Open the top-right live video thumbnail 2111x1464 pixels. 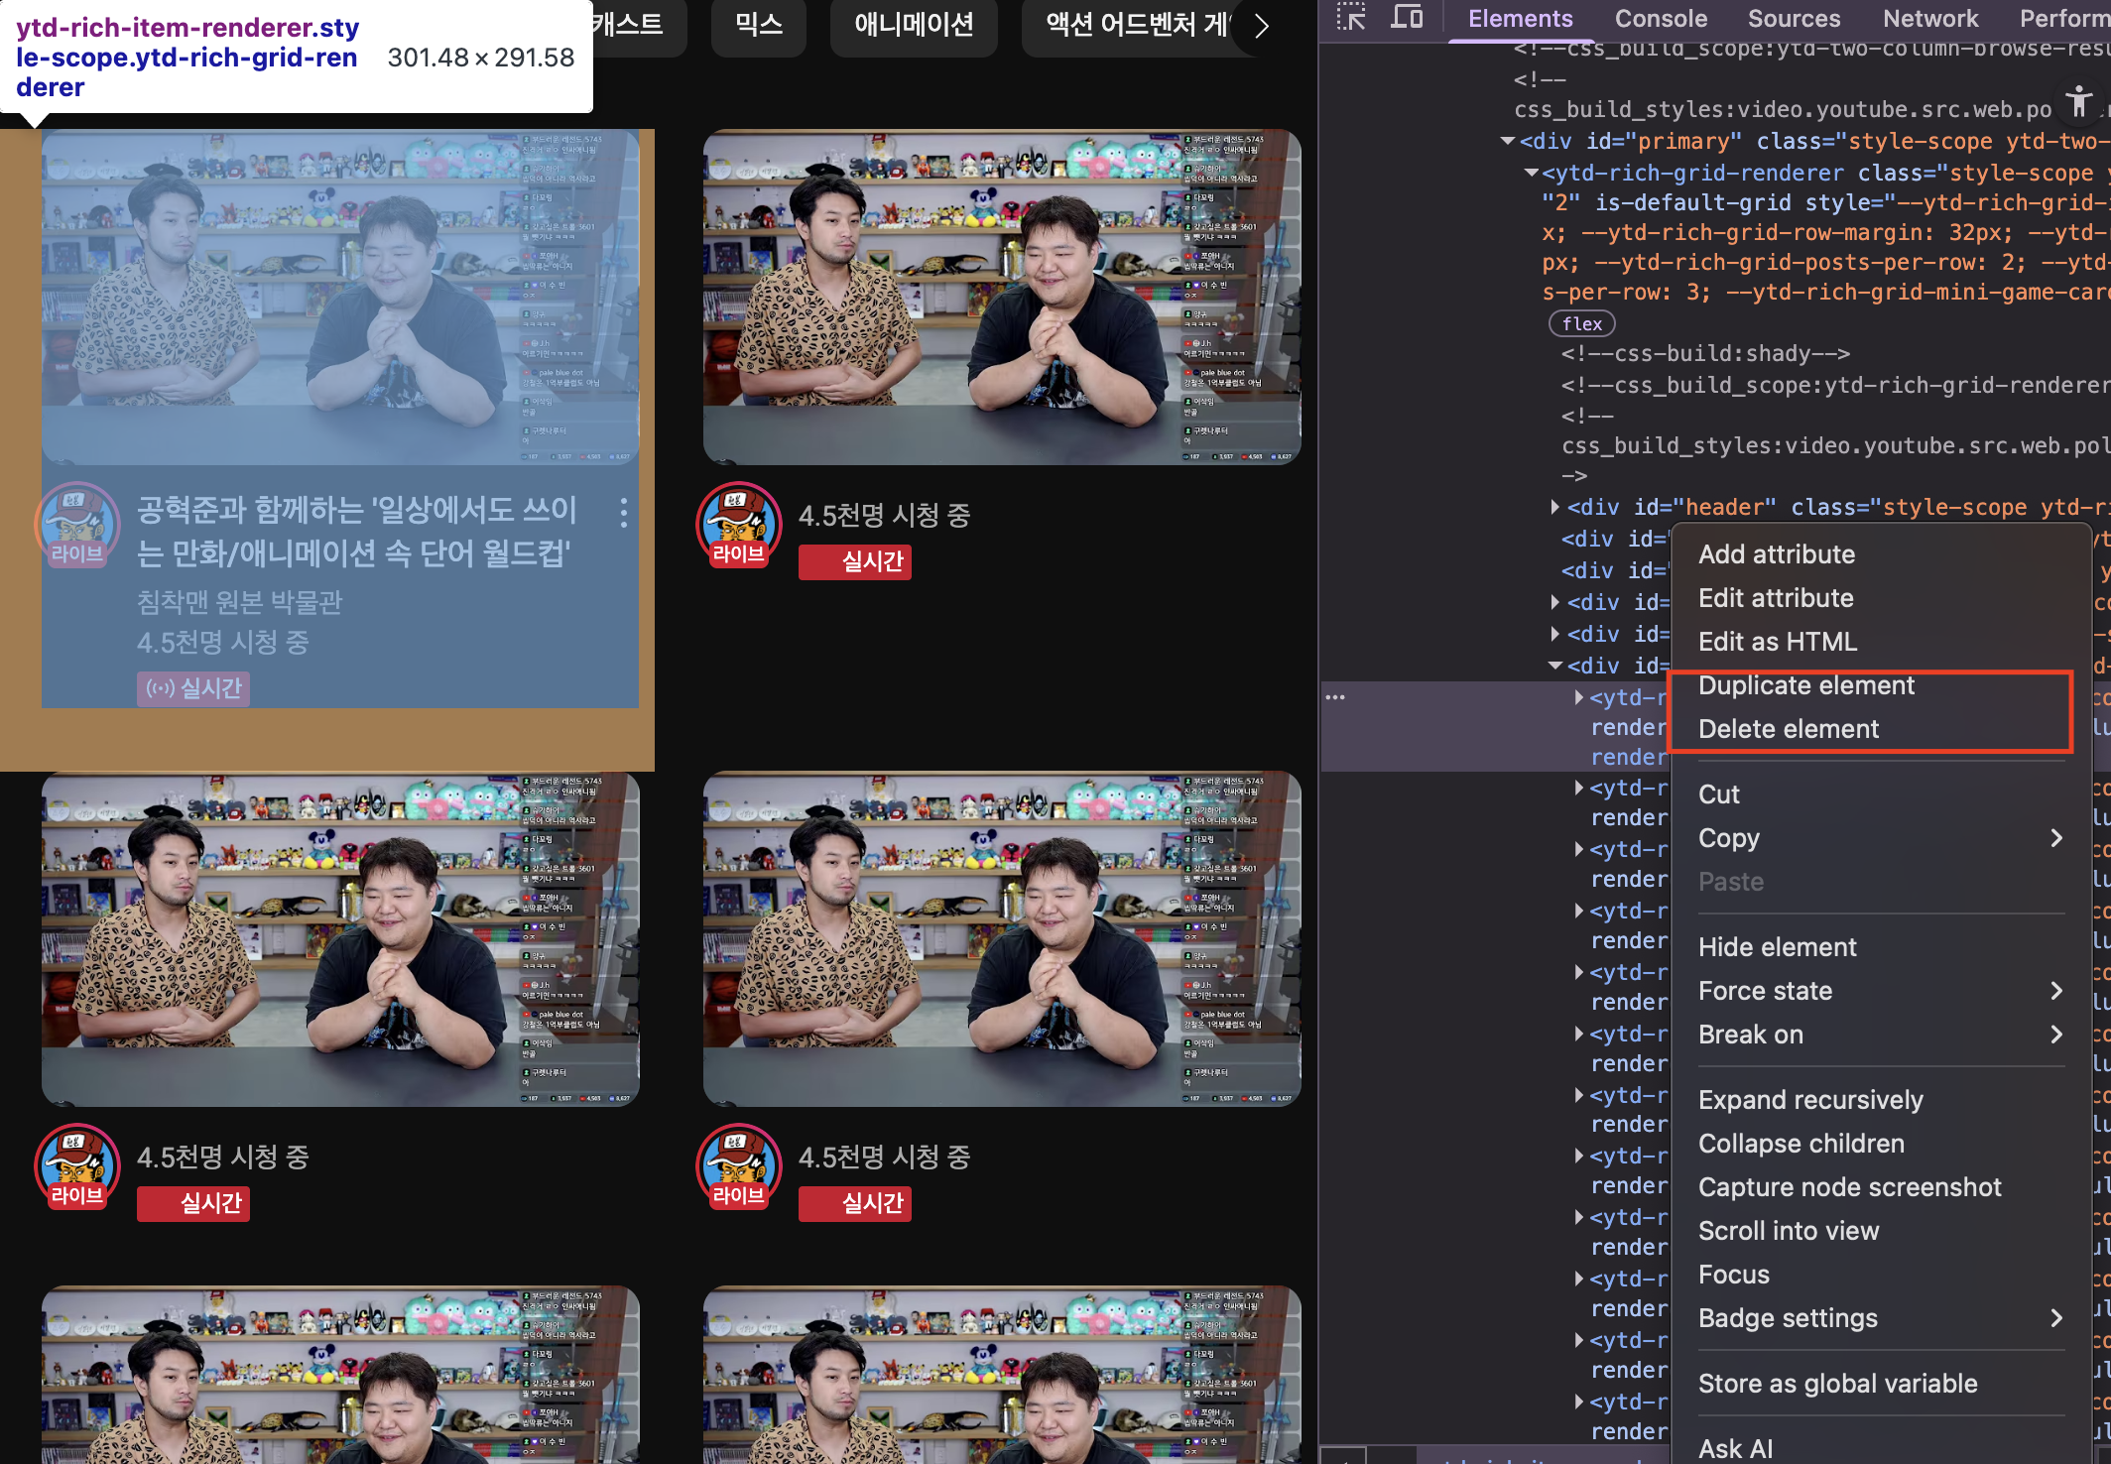1001,297
